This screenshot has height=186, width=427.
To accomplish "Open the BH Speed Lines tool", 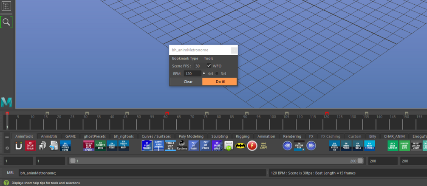I will coord(217,146).
